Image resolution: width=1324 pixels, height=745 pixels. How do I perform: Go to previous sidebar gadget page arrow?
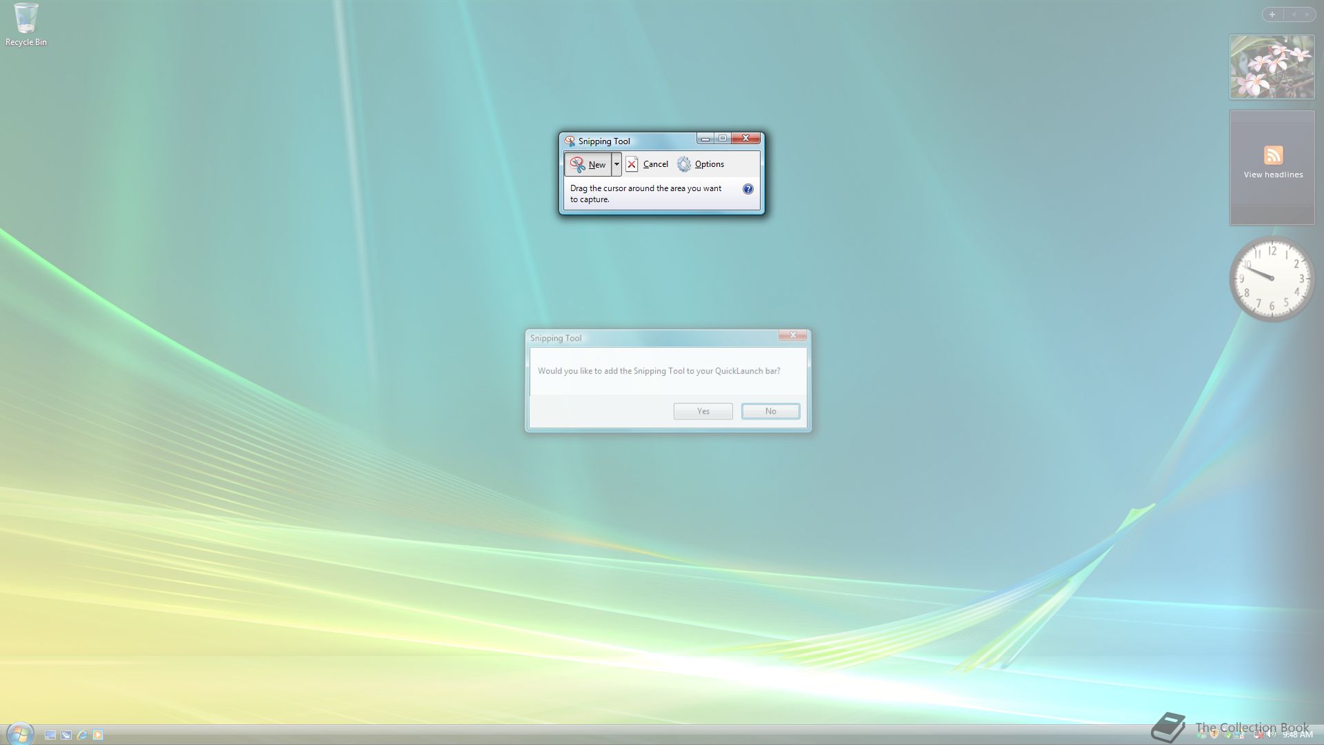[x=1294, y=14]
